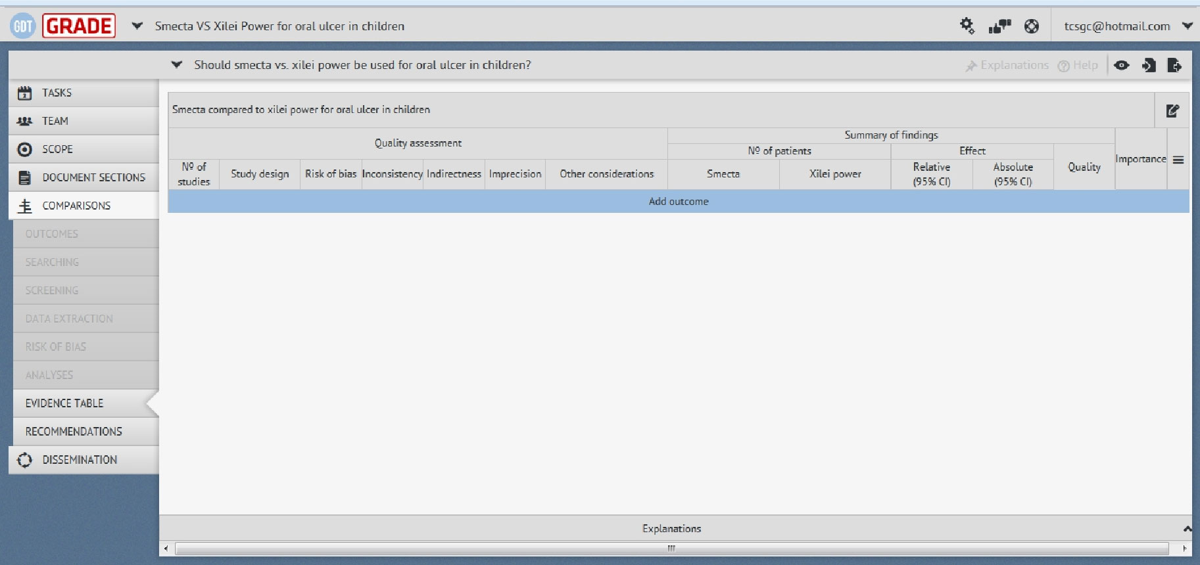Open the project dropdown arrow beside GRADE logo
The image size is (1200, 565).
(x=137, y=26)
